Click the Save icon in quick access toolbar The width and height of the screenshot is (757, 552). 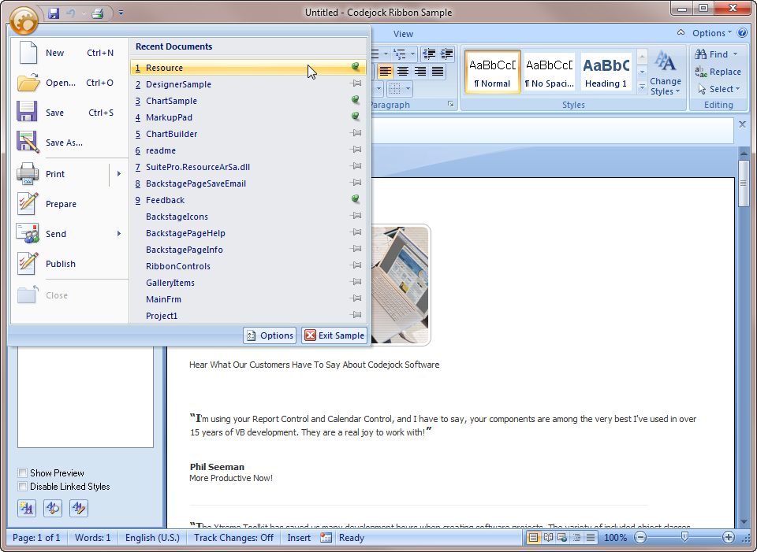tap(54, 13)
